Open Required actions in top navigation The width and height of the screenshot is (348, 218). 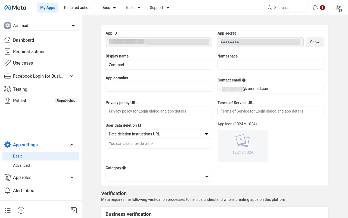(78, 8)
